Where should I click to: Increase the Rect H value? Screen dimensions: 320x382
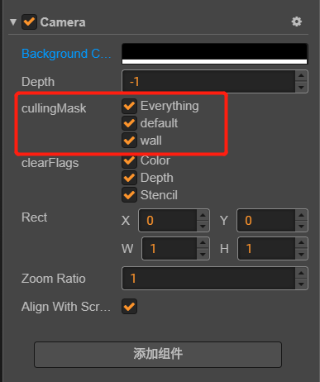tap(301, 243)
